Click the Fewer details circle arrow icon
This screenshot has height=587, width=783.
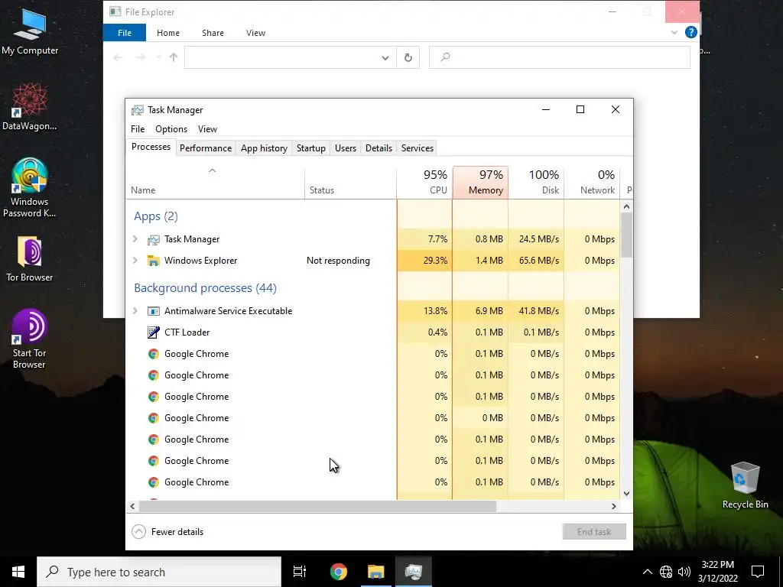click(x=138, y=532)
